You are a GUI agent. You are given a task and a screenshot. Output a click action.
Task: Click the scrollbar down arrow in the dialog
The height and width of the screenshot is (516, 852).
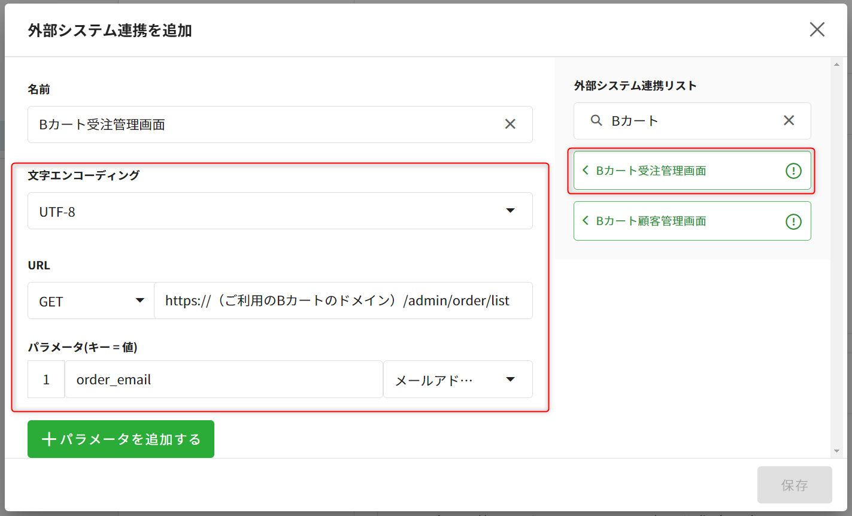[836, 451]
